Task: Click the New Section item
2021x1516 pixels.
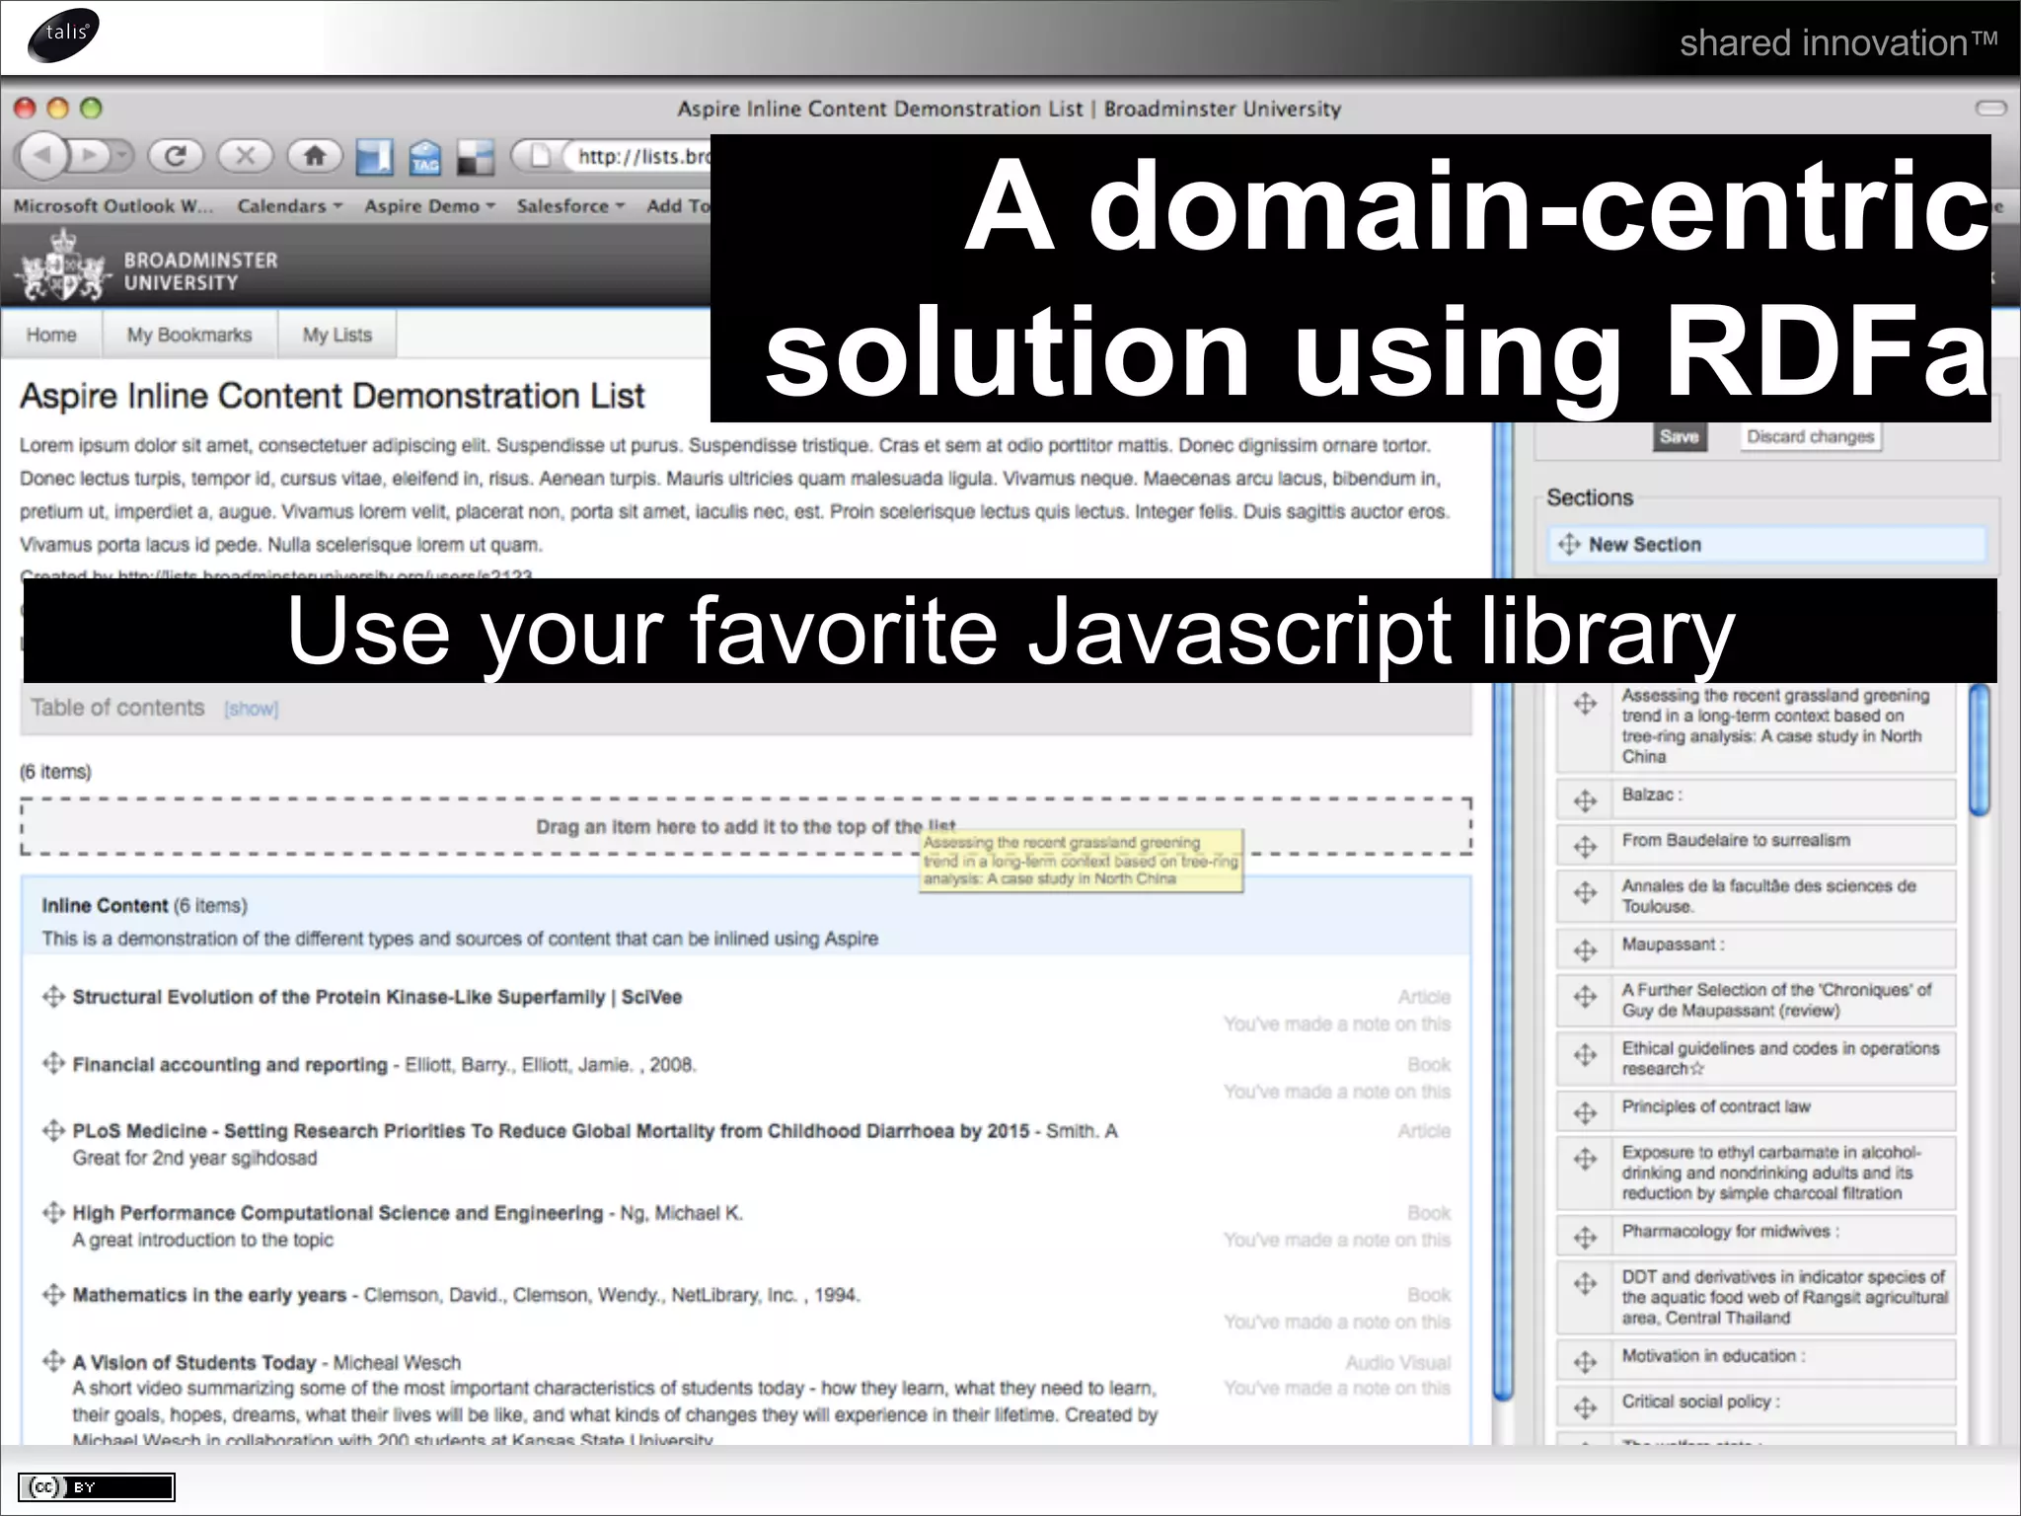Action: coord(1766,545)
